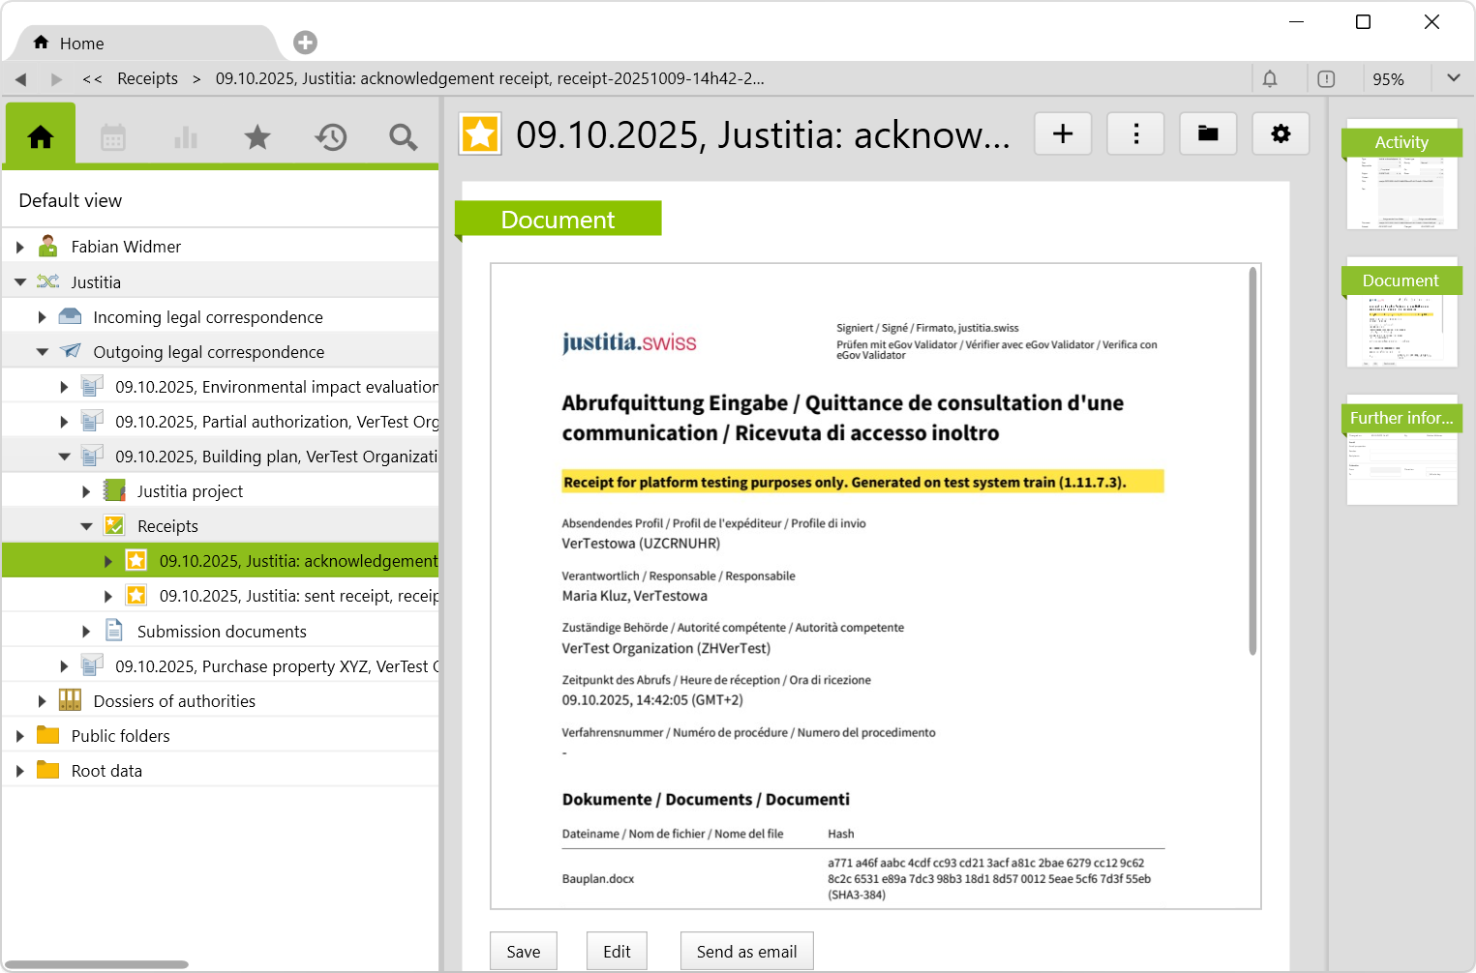Open search with the magnifier icon
The width and height of the screenshot is (1476, 973).
(403, 137)
